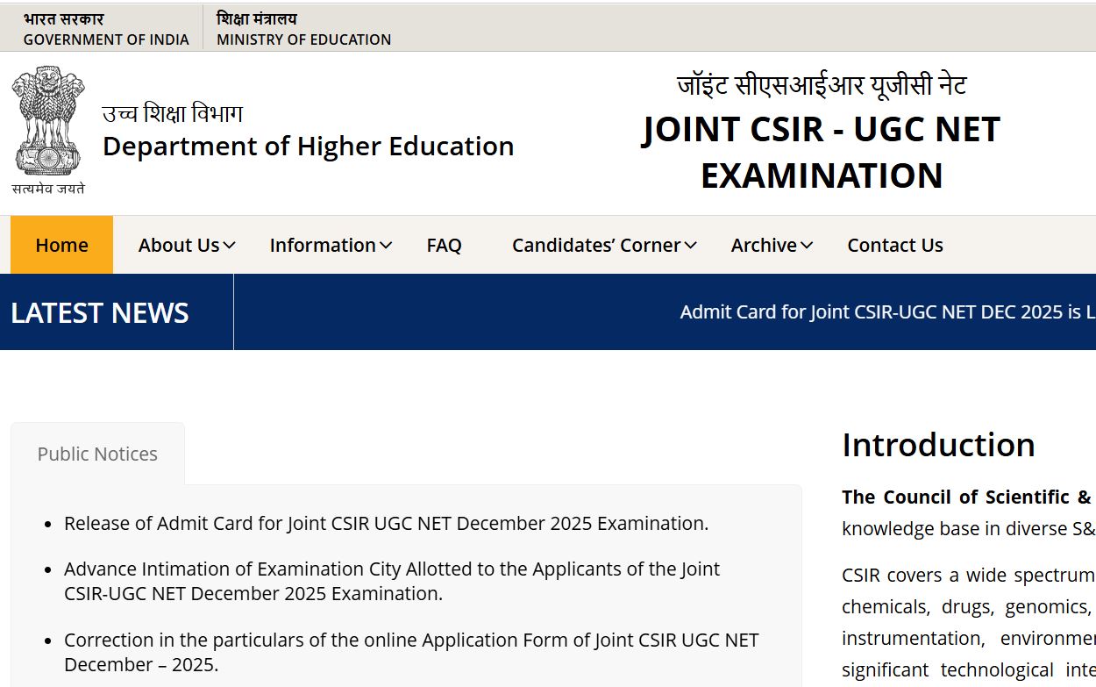Select the Ministry of Education header link

tap(302, 27)
